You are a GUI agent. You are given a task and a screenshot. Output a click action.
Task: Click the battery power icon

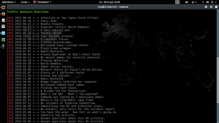[212, 2]
